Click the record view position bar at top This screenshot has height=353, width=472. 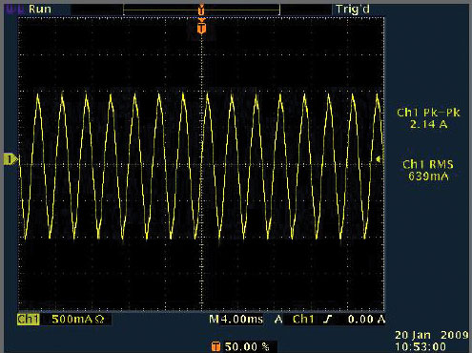pyautogui.click(x=201, y=10)
